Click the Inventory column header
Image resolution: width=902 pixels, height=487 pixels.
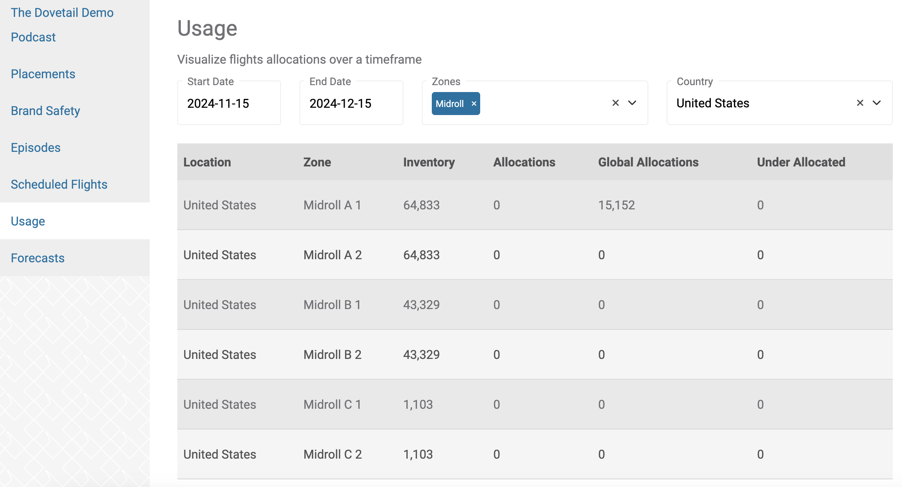click(x=429, y=162)
